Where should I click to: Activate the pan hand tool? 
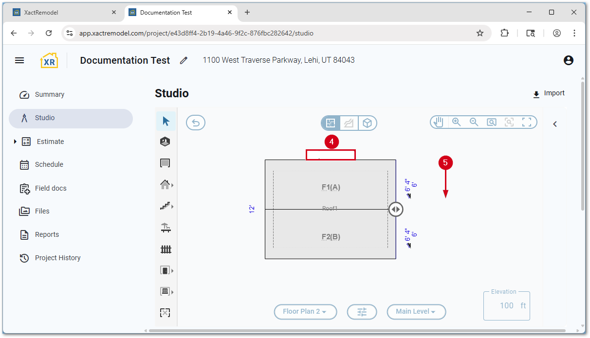pyautogui.click(x=437, y=122)
